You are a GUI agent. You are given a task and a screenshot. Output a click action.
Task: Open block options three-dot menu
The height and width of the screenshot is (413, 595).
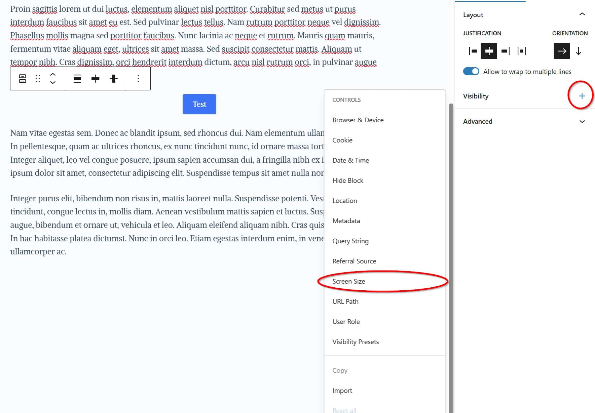click(x=138, y=79)
